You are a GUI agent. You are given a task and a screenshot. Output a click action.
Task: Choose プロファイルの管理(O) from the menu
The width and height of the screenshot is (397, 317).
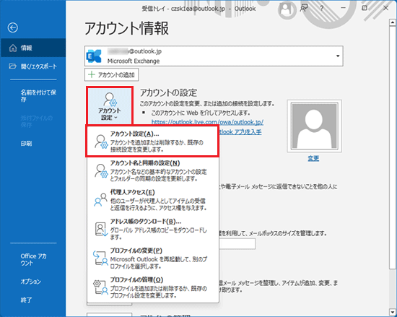click(152, 287)
